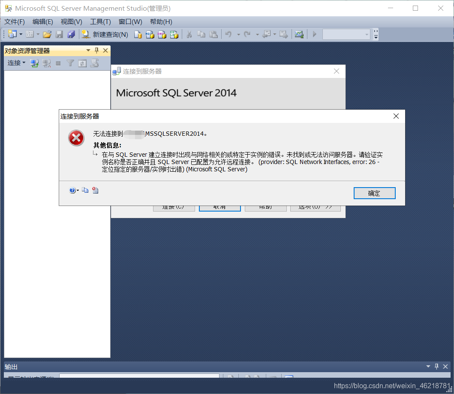This screenshot has height=394, width=454.
Task: Click the Save floppy disk icon
Action: [x=59, y=34]
